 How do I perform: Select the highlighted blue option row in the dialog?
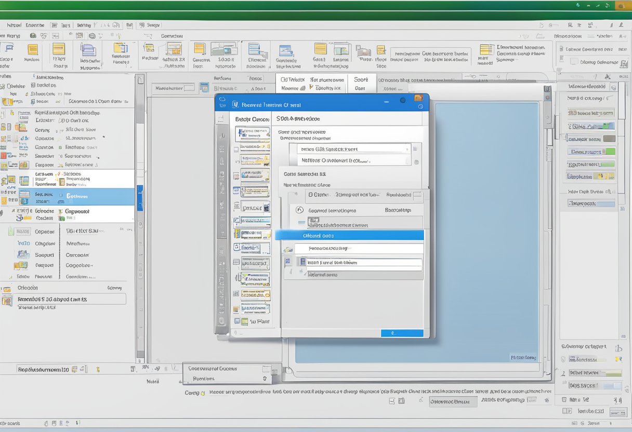click(353, 235)
